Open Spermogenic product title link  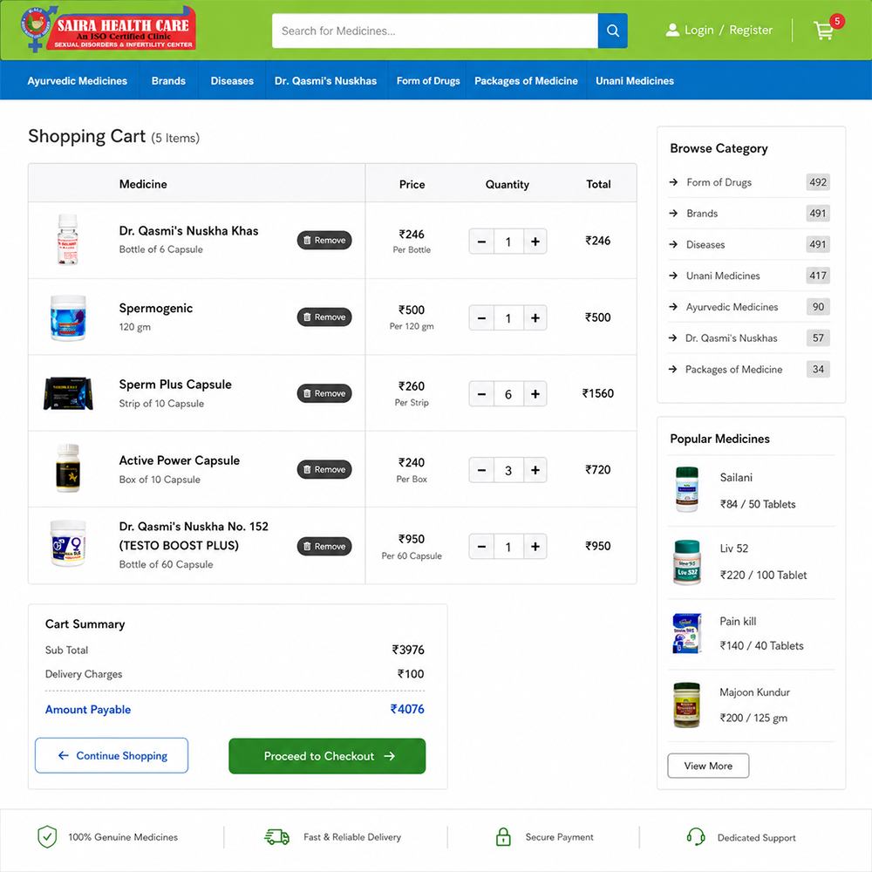pos(156,308)
